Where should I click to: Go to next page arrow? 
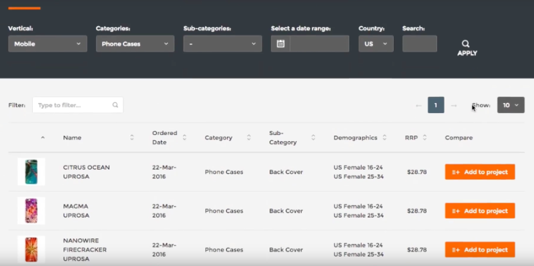454,106
